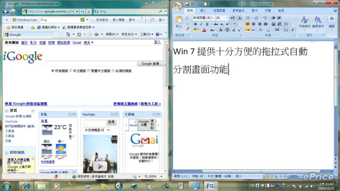Click the IE back navigation arrow
This screenshot has width=340, height=191.
tap(6, 11)
